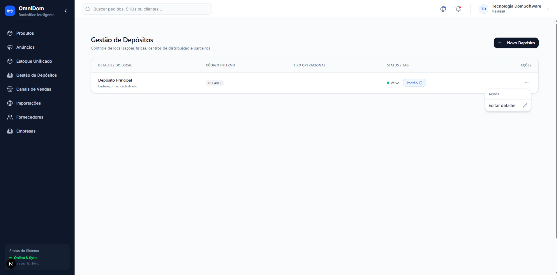Click the Produtos box icon
557x275 pixels.
pos(10,33)
